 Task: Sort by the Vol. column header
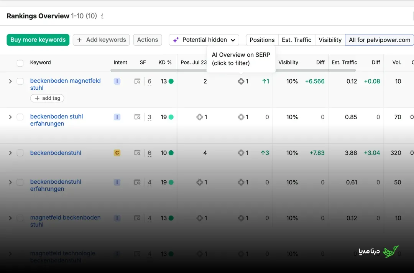[397, 62]
